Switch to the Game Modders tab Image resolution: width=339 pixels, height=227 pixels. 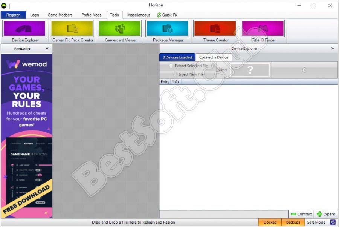60,15
